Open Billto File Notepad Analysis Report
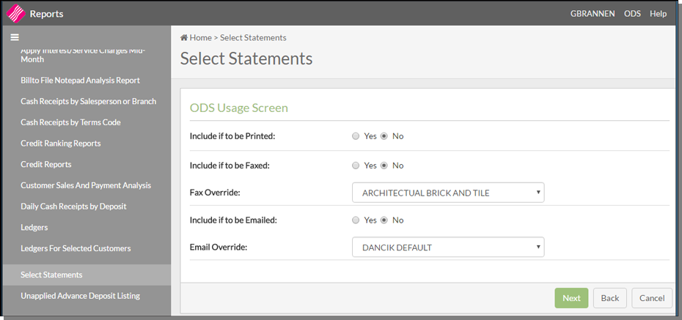 point(80,81)
